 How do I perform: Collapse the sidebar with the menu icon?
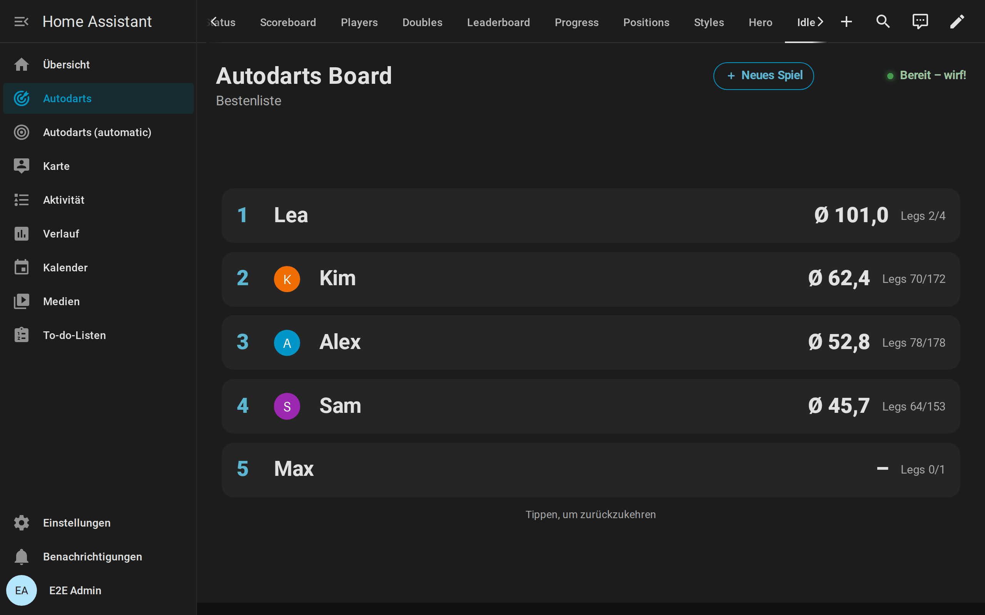click(21, 22)
